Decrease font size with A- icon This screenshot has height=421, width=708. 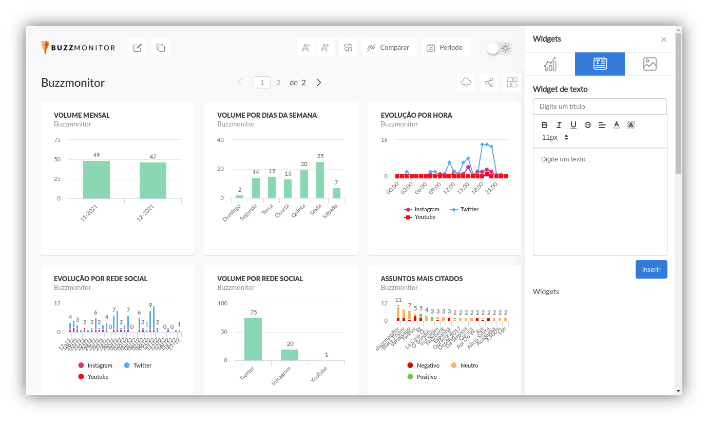click(306, 48)
